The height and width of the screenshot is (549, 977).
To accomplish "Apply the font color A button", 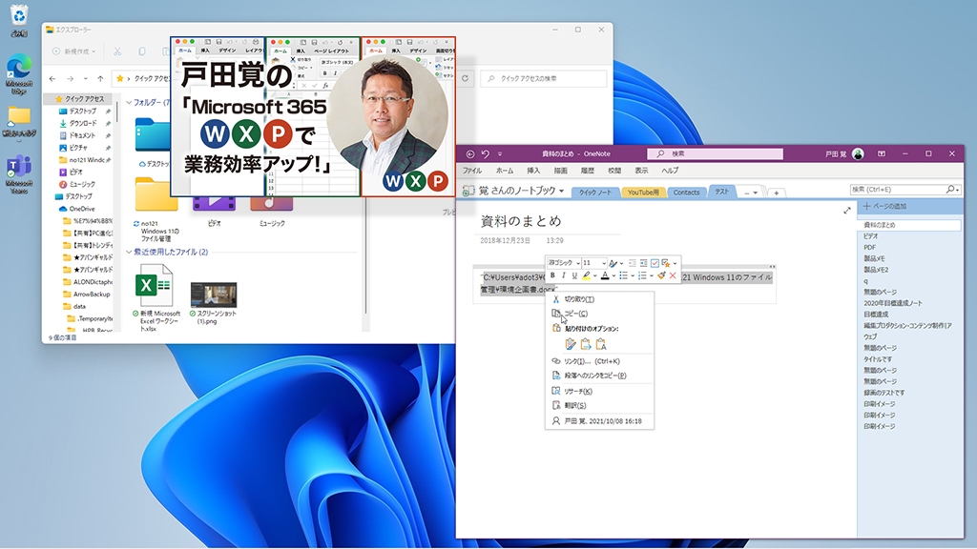I will point(605,275).
